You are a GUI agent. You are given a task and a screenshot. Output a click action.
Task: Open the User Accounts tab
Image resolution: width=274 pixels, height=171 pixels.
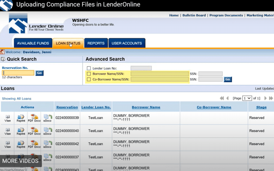point(127,43)
